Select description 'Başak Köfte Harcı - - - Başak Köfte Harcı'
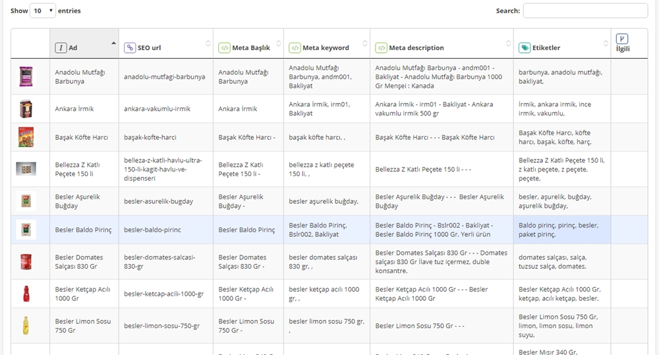 [x=442, y=137]
